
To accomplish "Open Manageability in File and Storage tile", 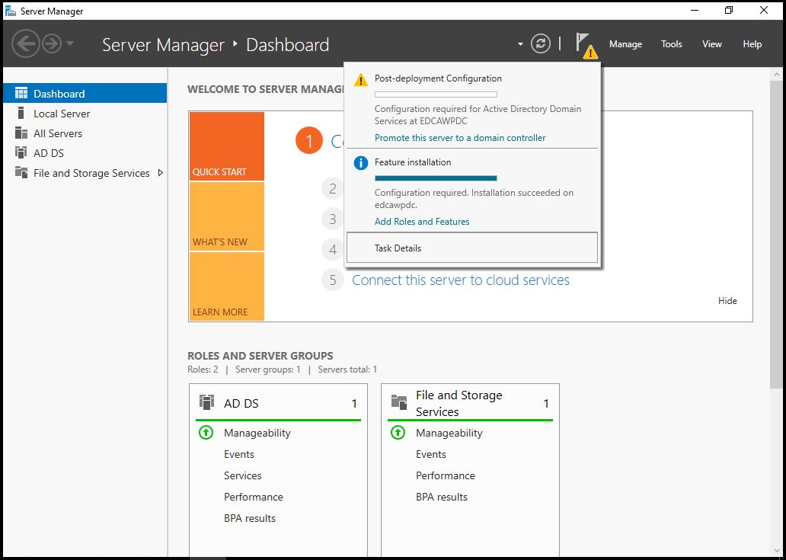I will [449, 433].
